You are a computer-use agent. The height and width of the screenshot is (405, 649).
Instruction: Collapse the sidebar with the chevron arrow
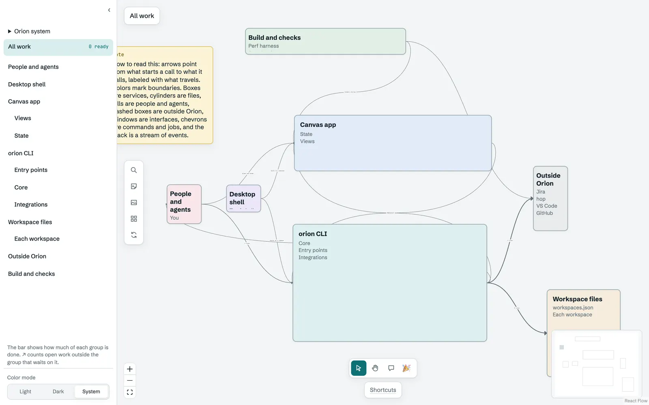click(x=109, y=10)
